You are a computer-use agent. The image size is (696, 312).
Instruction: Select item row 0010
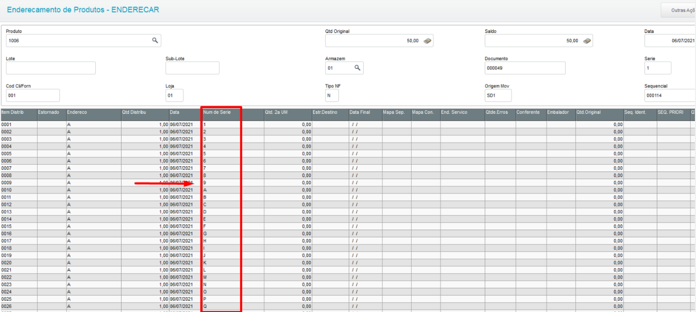[x=348, y=190]
